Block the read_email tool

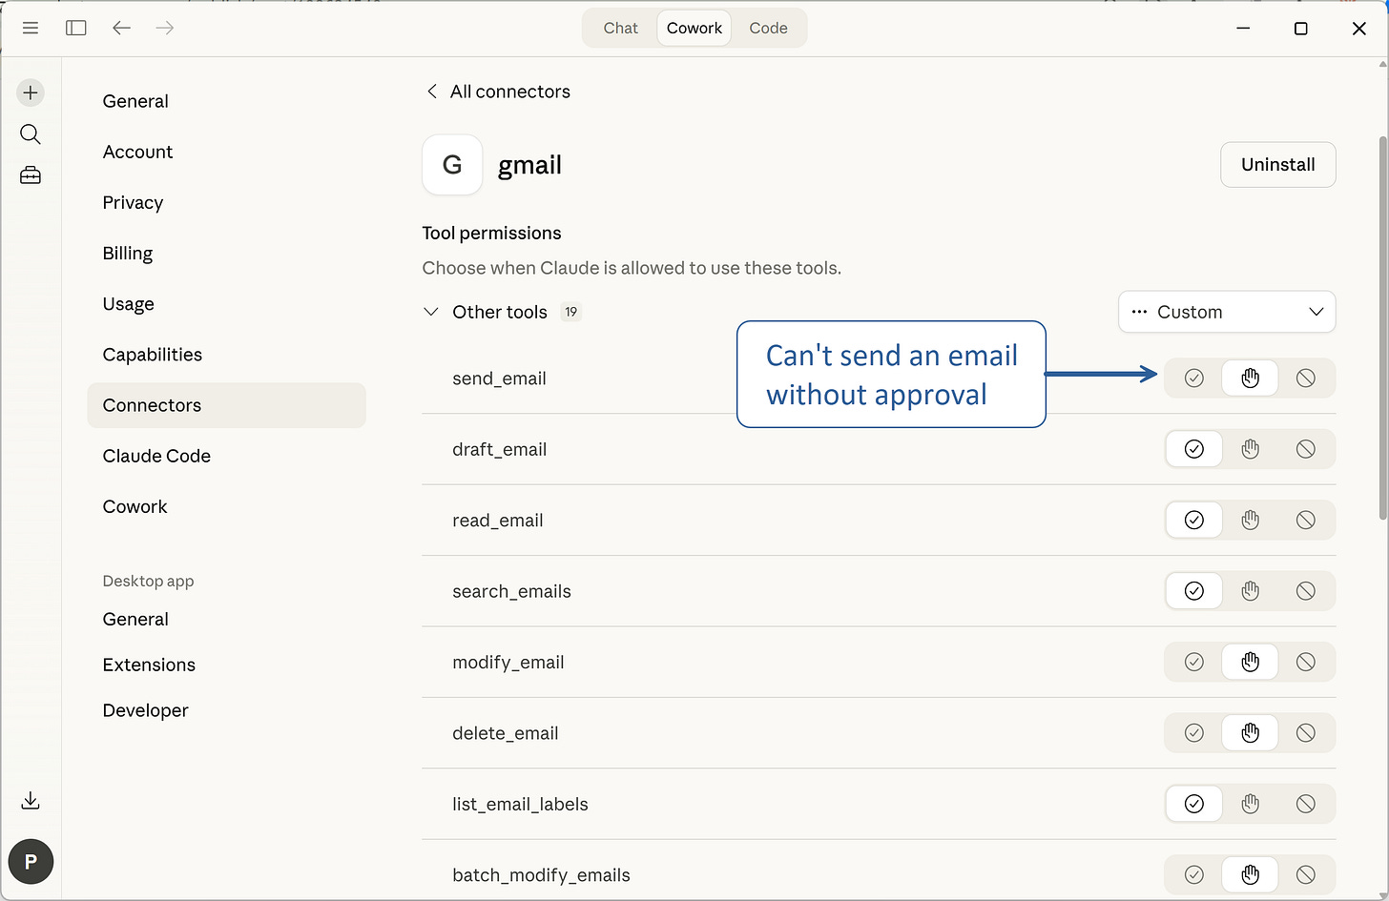pyautogui.click(x=1305, y=520)
